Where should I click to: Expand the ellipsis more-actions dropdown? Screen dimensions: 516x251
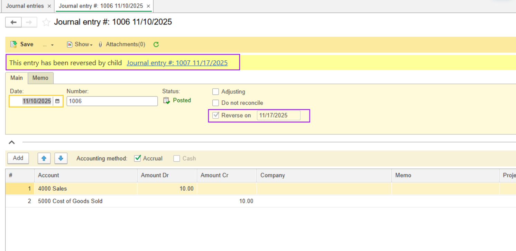(x=48, y=45)
